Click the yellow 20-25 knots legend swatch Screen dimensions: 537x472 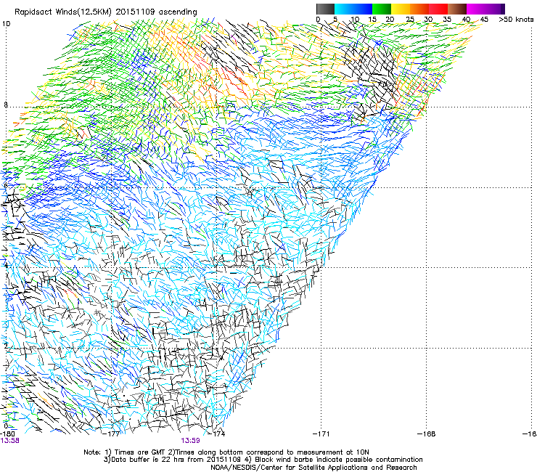coord(401,9)
